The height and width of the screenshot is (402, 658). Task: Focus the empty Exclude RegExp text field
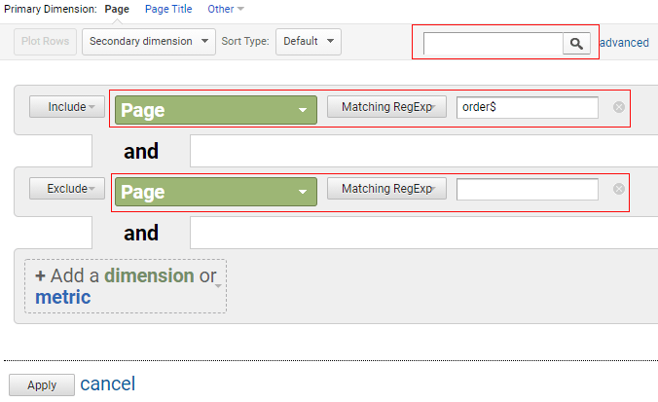click(527, 189)
